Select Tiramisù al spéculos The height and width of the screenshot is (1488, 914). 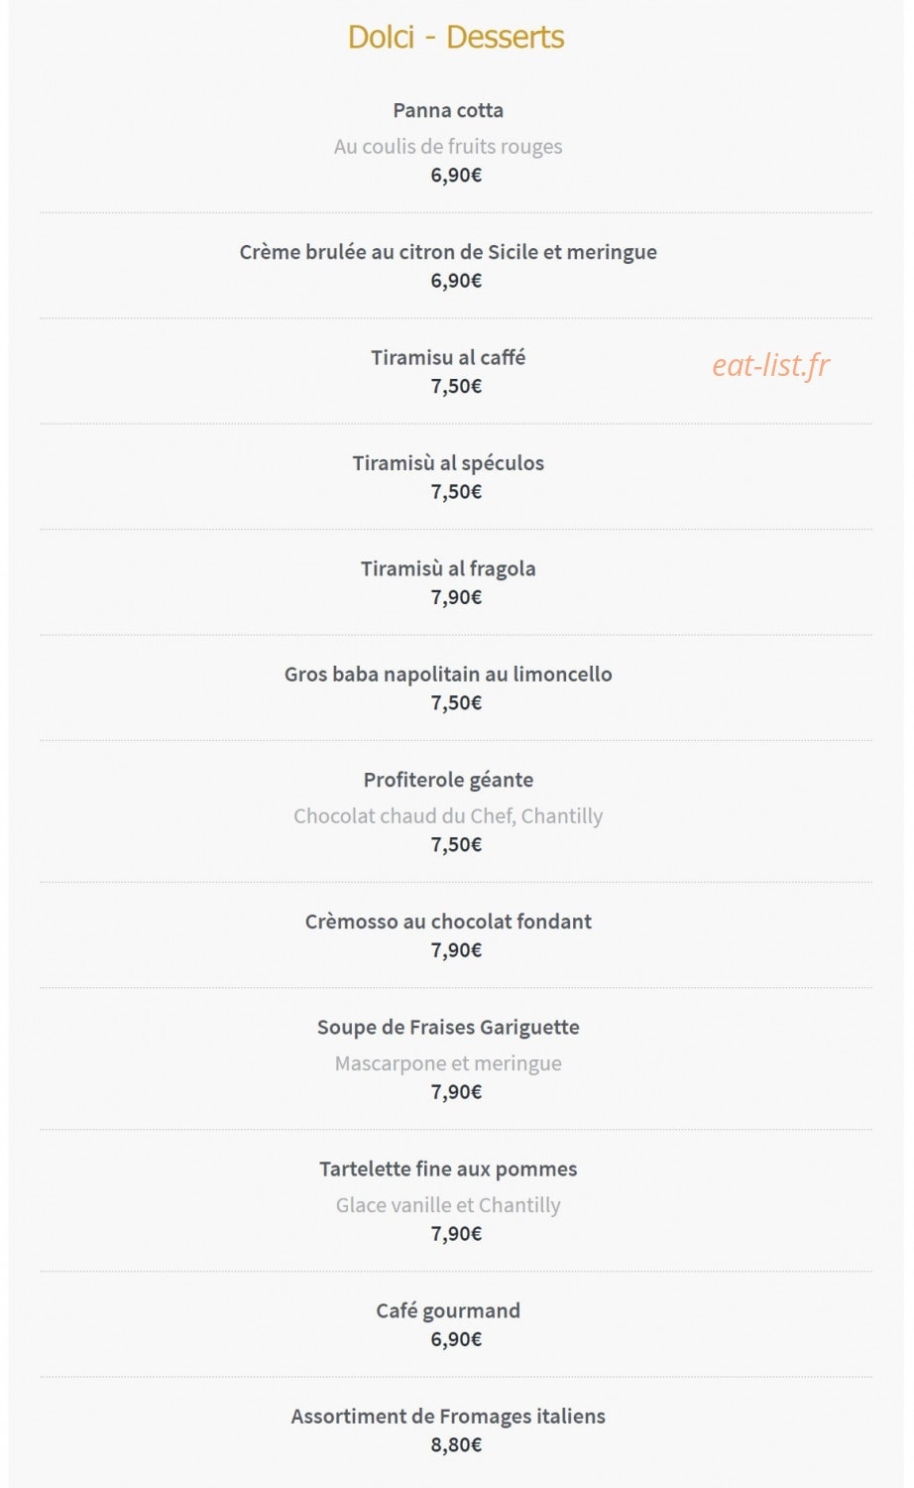click(x=448, y=463)
